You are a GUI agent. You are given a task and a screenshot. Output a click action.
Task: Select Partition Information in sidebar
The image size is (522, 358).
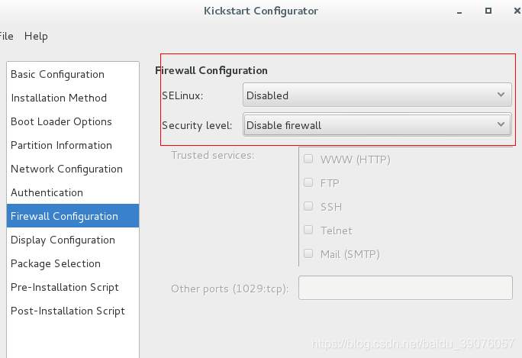click(x=61, y=145)
